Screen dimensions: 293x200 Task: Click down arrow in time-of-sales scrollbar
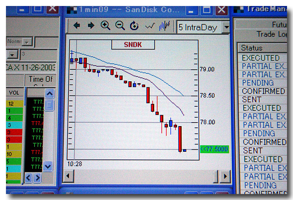coord(48,167)
